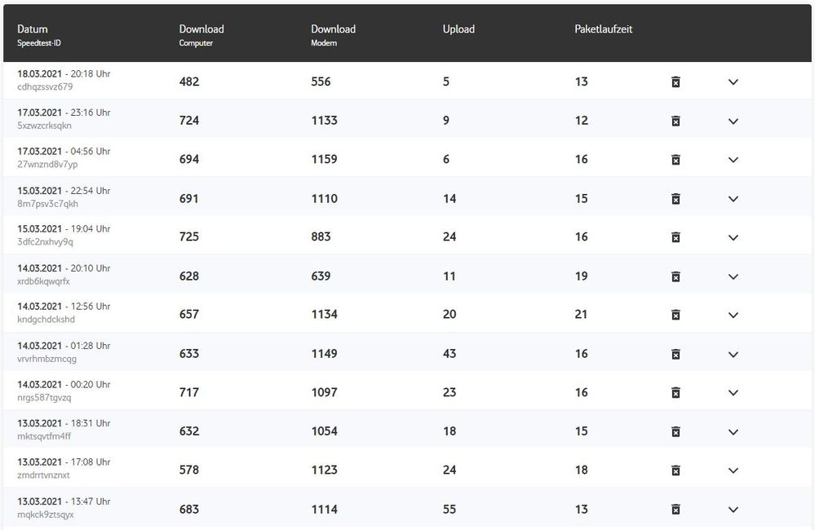The height and width of the screenshot is (530, 815).
Task: Click upload value 55
Action: [450, 510]
